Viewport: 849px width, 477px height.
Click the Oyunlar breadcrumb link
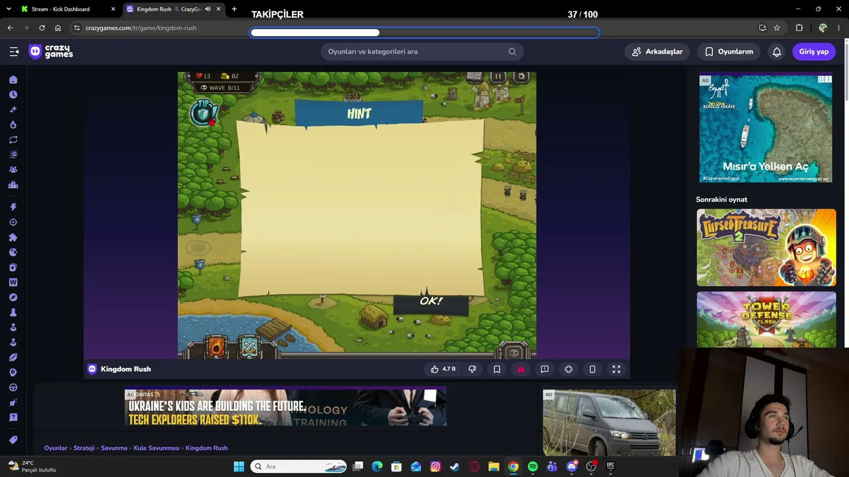tap(56, 448)
